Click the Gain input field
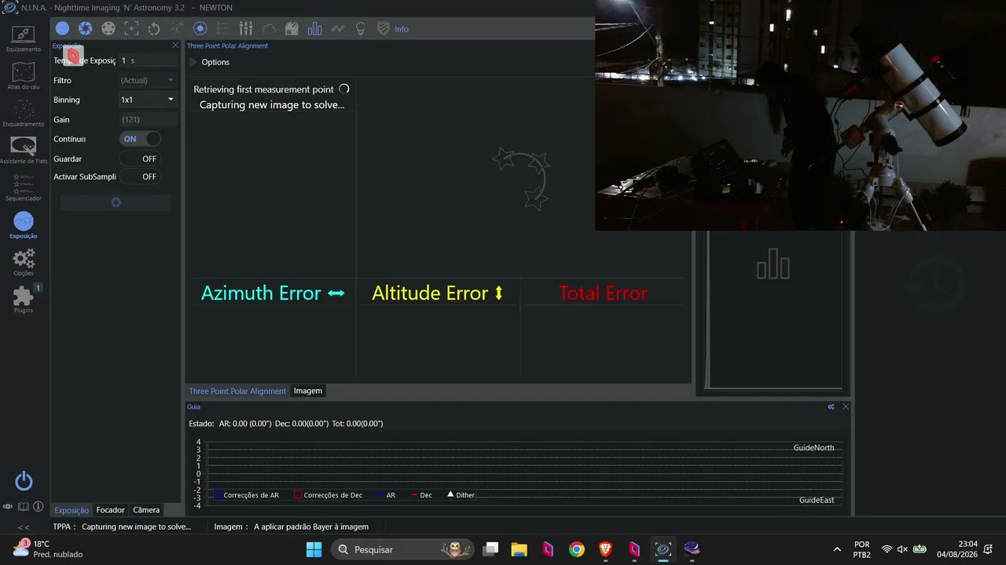Viewport: 1006px width, 565px height. (148, 119)
